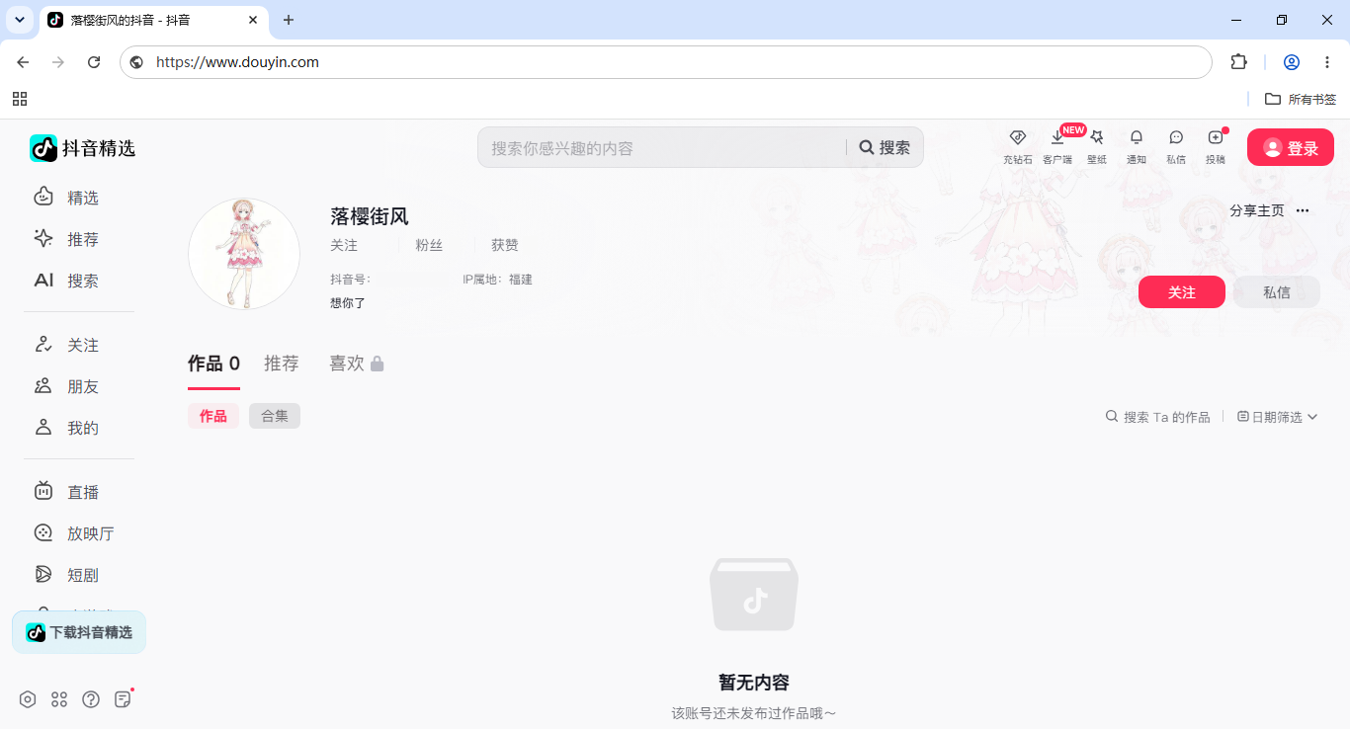Viewport: 1350px width, 729px height.
Task: Click the 下载抖音精选 download button
Action: (79, 632)
